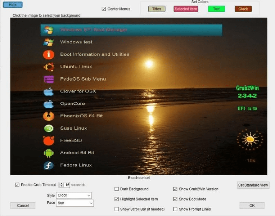
Task: Enable the Dark Background option
Action: click(117, 189)
